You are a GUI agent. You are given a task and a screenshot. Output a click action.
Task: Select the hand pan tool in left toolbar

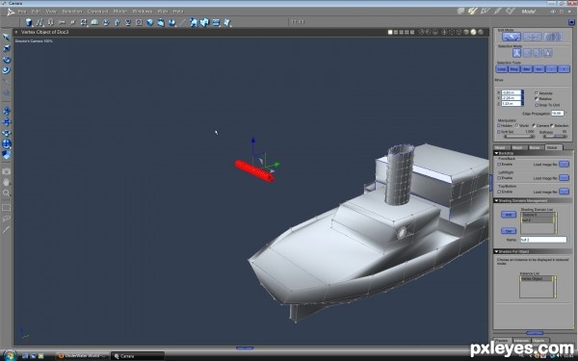[x=7, y=182]
